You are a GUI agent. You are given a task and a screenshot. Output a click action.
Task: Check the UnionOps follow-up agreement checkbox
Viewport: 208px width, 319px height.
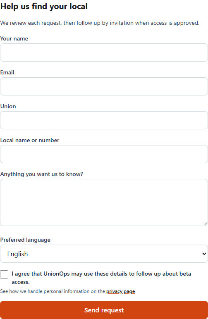pos(4,274)
